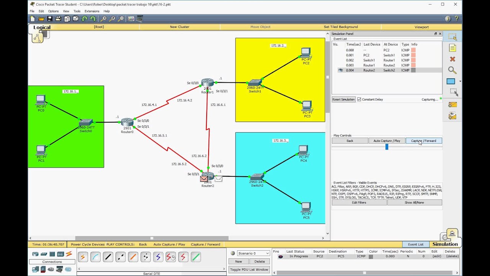Image resolution: width=490 pixels, height=276 pixels.
Task: Click the envelope PDU on Router2
Action: (204, 179)
